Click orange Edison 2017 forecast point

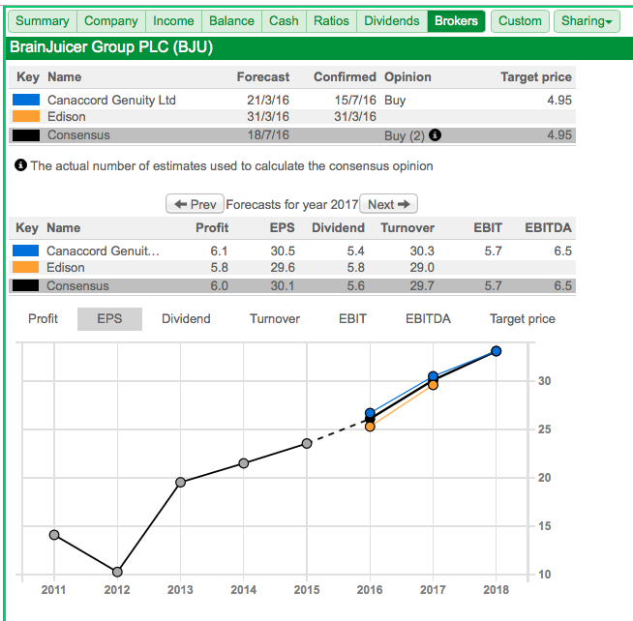coord(434,385)
